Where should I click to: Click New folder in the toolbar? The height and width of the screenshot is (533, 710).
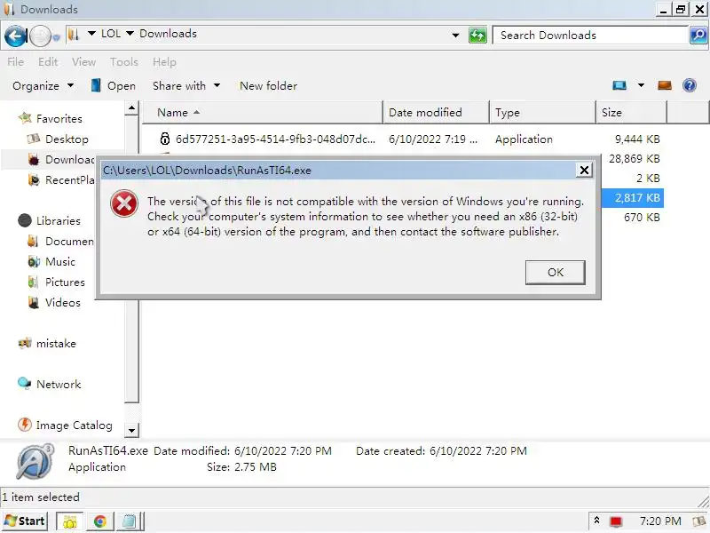point(269,85)
